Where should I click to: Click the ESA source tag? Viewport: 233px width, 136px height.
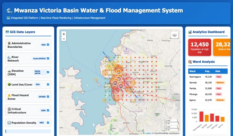click(x=38, y=84)
